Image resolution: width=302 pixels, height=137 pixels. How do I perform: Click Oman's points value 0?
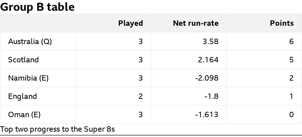tap(291, 115)
